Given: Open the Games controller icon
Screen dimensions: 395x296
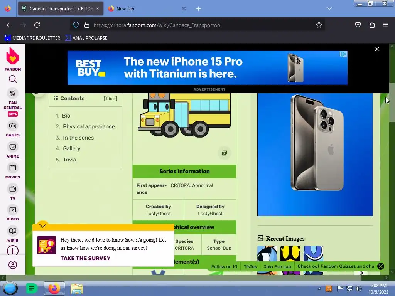Looking at the screenshot, I should pos(13,126).
